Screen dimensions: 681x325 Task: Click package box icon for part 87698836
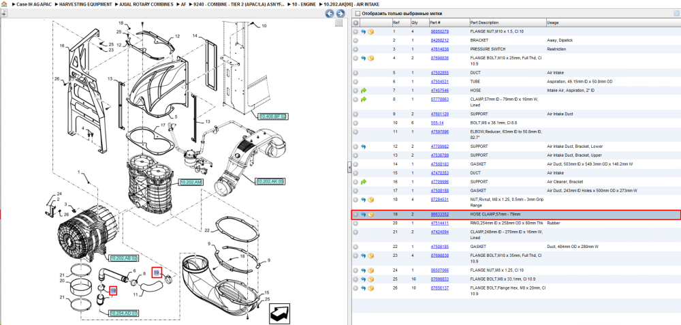(371, 58)
